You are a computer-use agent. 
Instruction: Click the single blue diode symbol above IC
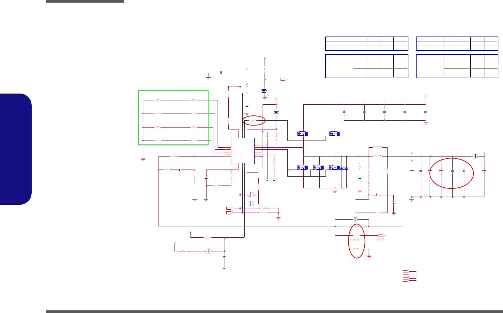click(276, 112)
